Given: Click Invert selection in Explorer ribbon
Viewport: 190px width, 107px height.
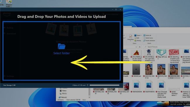Looking at the screenshot, I should click(149, 41).
